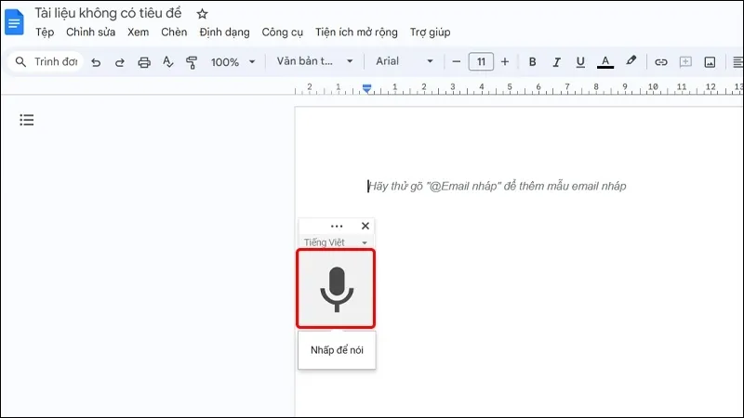
Task: Open the Chèn menu
Action: click(x=174, y=33)
